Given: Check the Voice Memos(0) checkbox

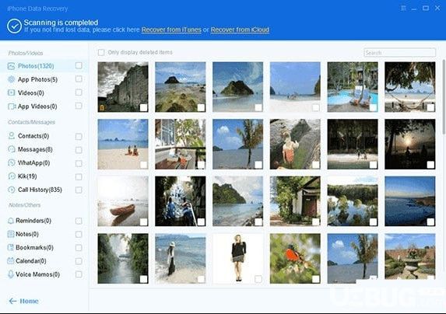Looking at the screenshot, I should pos(79,274).
